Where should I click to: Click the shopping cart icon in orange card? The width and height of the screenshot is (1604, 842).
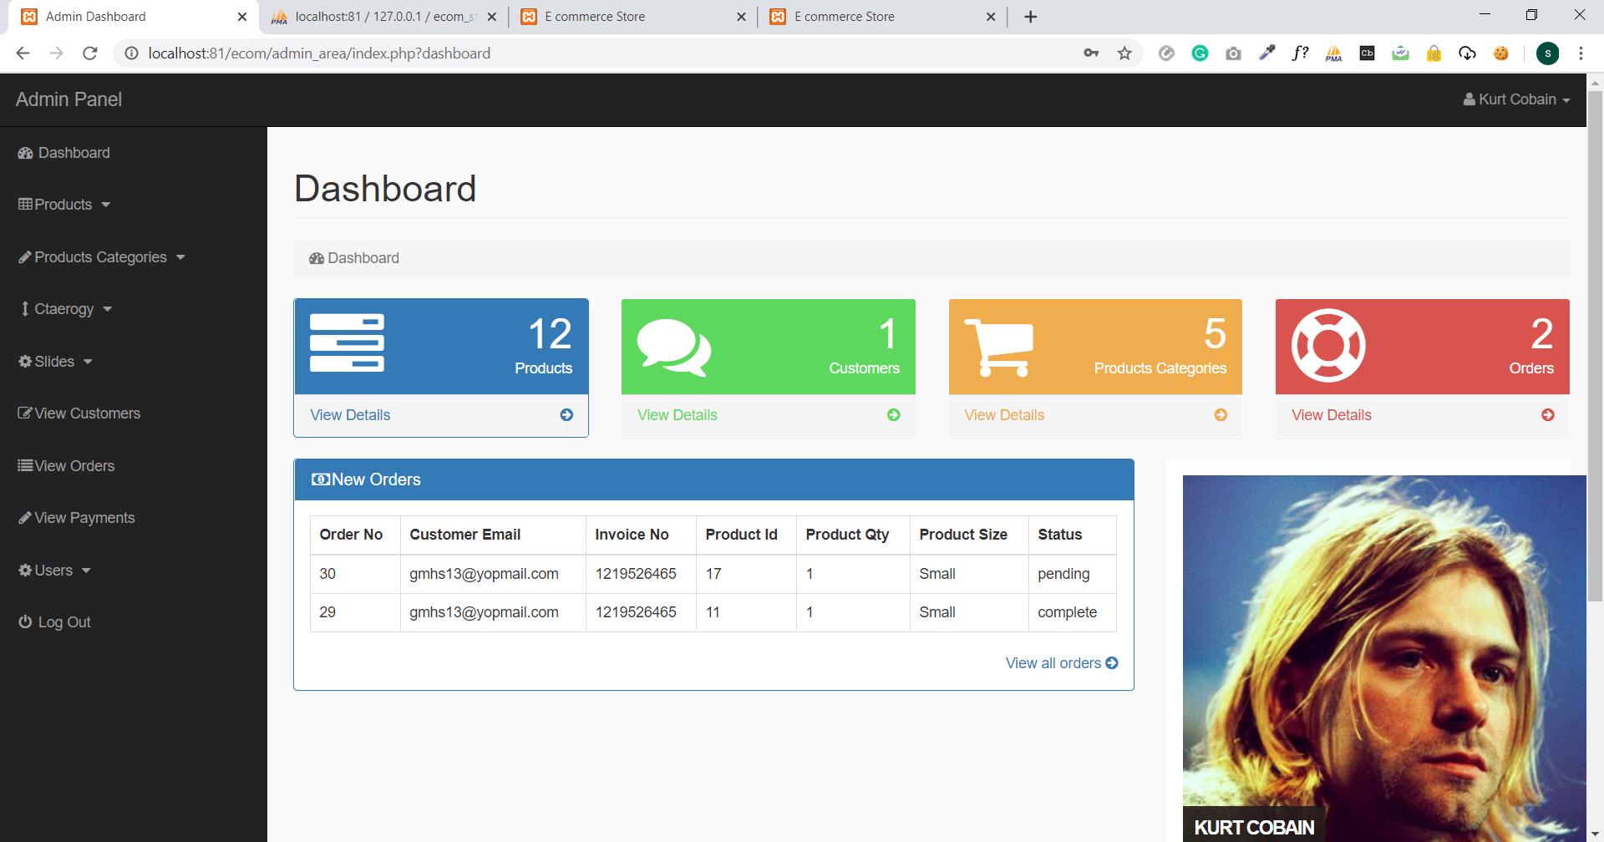pos(999,347)
